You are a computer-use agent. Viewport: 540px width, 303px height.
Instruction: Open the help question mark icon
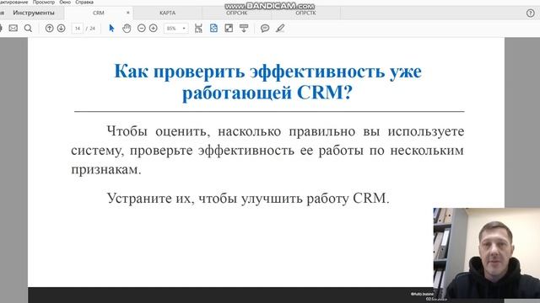tap(531, 13)
